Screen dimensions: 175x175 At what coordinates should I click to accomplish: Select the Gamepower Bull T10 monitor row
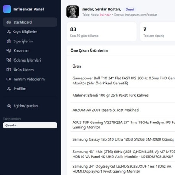[x=123, y=81]
